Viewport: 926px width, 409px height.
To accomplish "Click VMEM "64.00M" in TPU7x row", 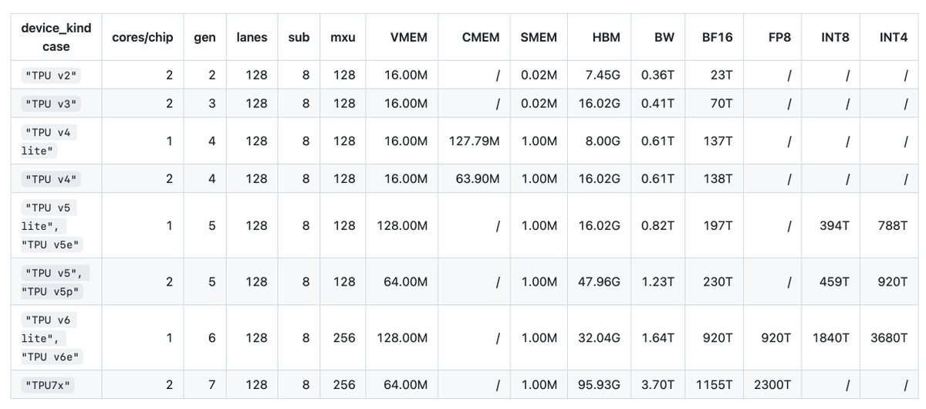I will coord(406,385).
